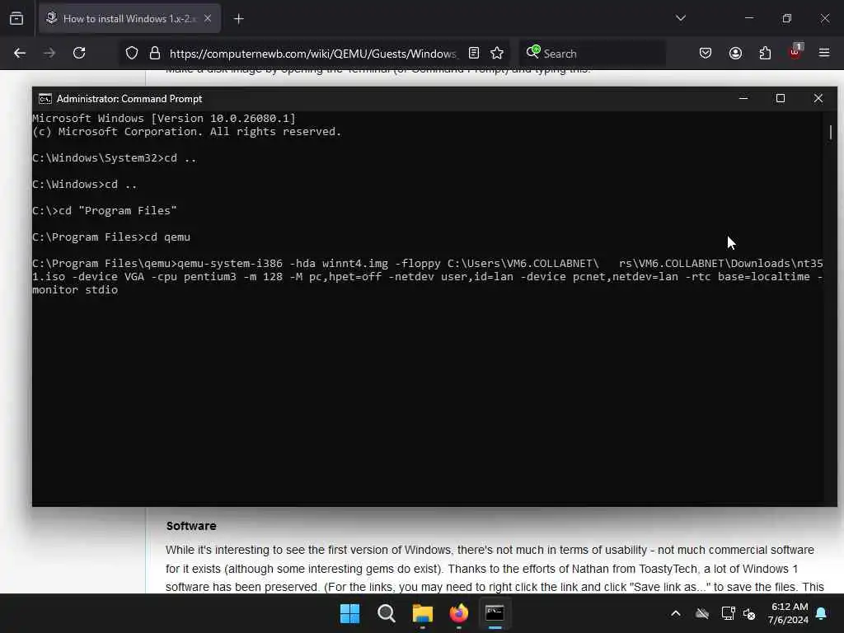Toggle reader view in address bar

[x=474, y=54]
